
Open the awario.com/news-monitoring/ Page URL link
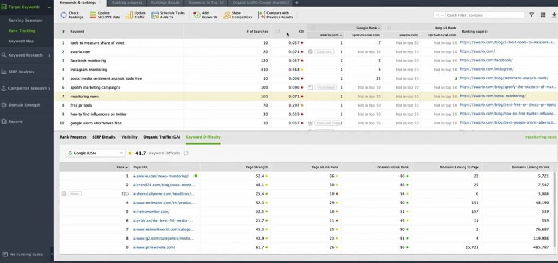point(162,176)
